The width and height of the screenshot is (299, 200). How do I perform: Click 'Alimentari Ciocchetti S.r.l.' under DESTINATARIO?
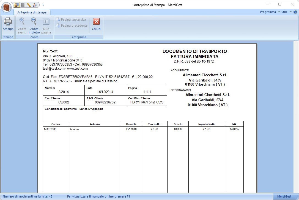coord(207,95)
